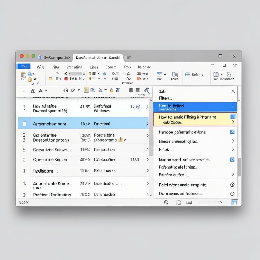260x260 pixels.
Task: Open the chevron beside "Flltek"
Action: [x=233, y=149]
